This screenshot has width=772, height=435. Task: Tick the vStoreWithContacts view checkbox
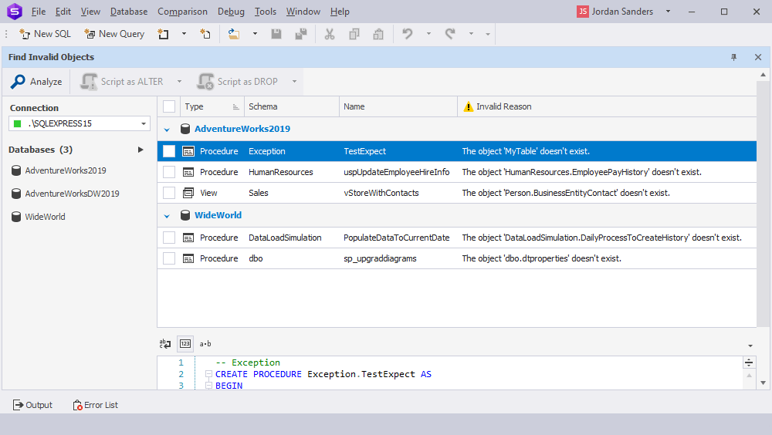(169, 193)
